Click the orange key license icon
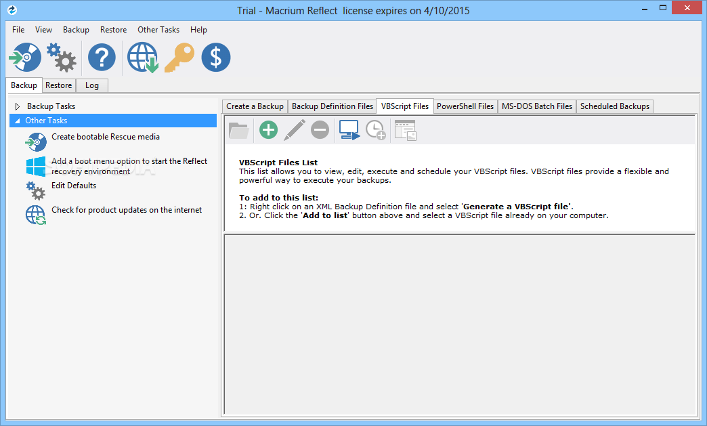The width and height of the screenshot is (707, 426). click(179, 58)
